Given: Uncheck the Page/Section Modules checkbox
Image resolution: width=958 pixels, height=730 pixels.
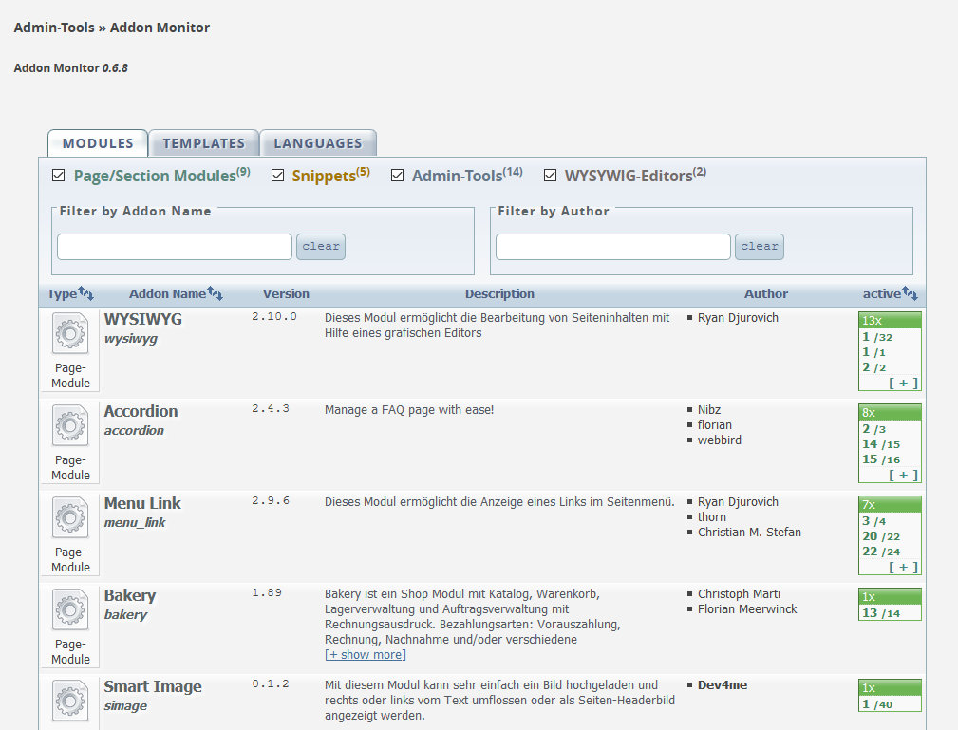Looking at the screenshot, I should 59,176.
